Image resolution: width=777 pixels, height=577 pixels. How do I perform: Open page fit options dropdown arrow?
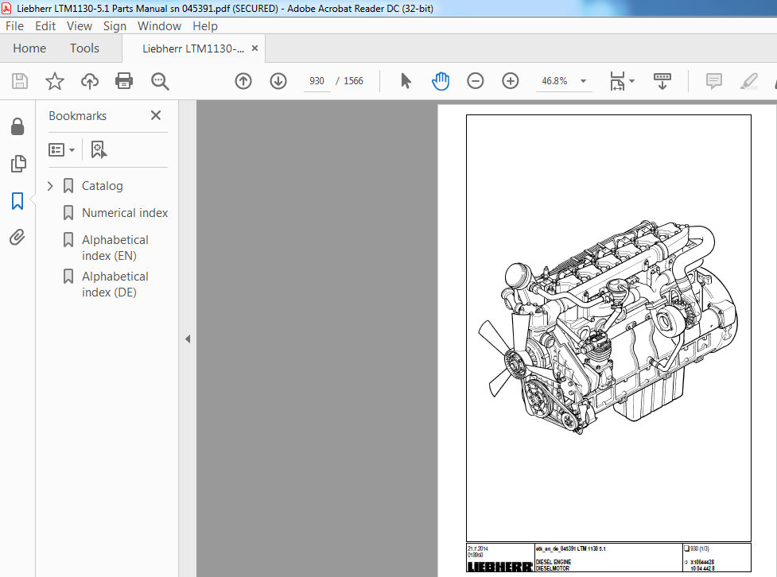pyautogui.click(x=631, y=81)
